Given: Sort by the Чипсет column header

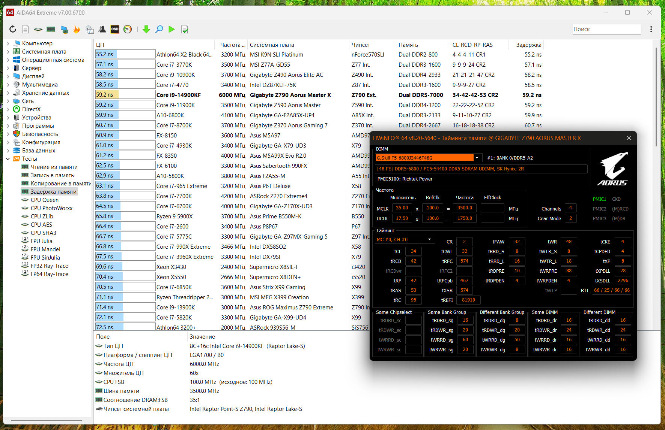Looking at the screenshot, I should 372,45.
